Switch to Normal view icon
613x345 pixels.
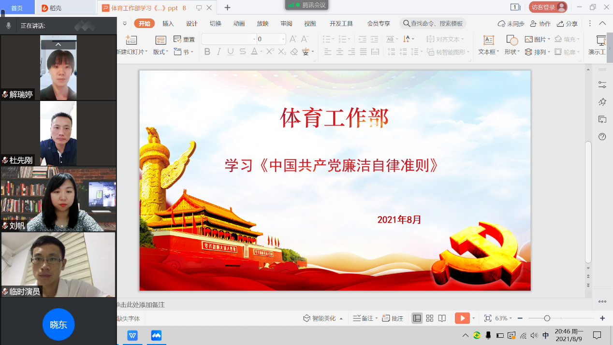point(417,318)
